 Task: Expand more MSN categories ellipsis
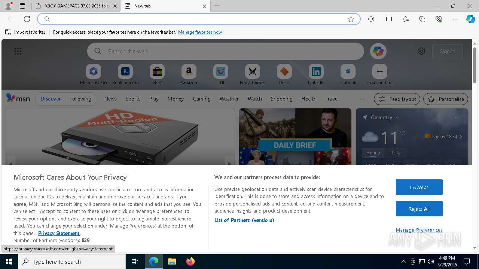tap(361, 99)
